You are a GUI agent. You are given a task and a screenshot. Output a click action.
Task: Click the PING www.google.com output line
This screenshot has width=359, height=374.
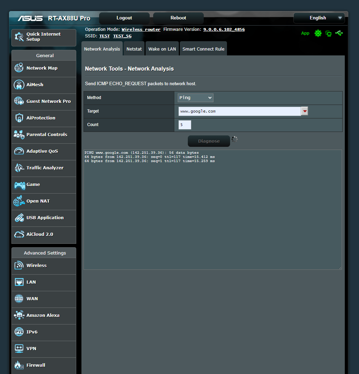coord(141,153)
